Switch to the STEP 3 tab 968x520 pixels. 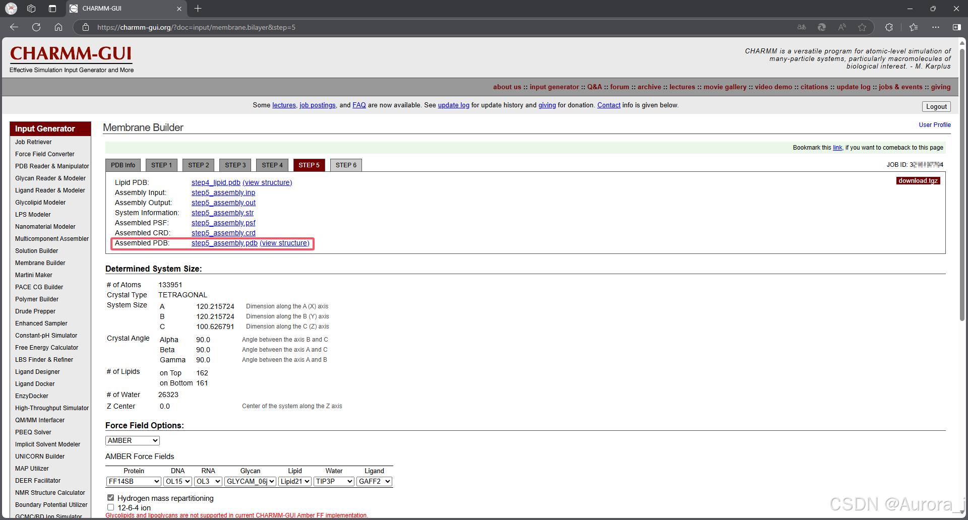pos(235,165)
